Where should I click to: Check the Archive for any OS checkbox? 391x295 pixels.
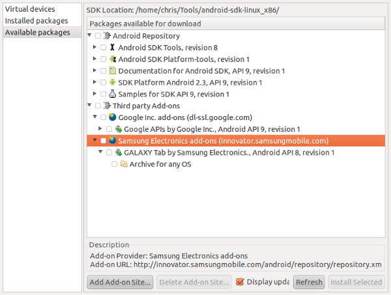(x=115, y=164)
